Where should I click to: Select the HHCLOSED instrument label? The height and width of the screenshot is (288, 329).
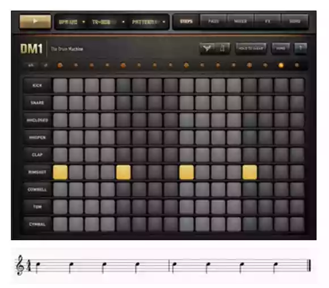point(37,120)
